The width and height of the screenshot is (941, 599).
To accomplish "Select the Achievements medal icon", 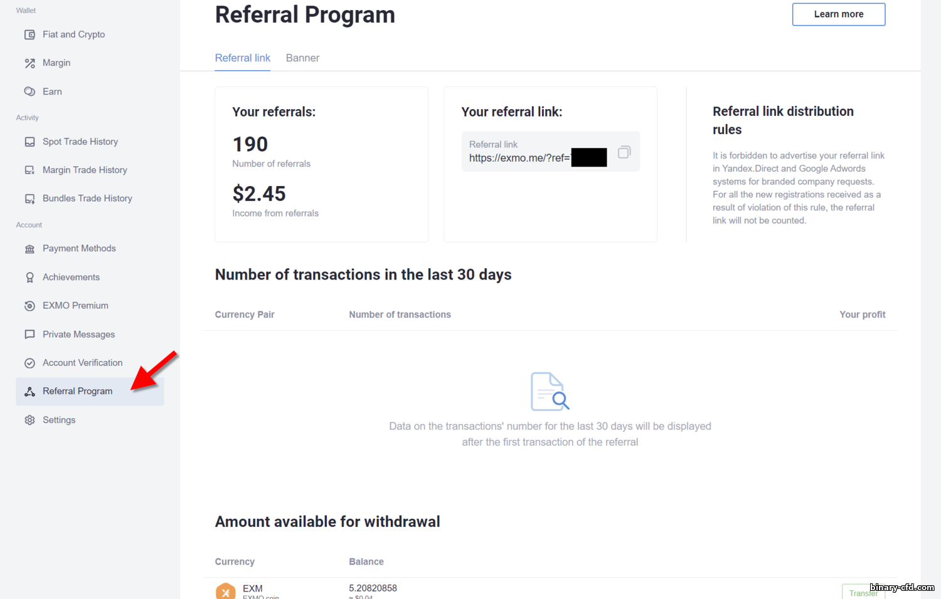I will [x=29, y=278].
